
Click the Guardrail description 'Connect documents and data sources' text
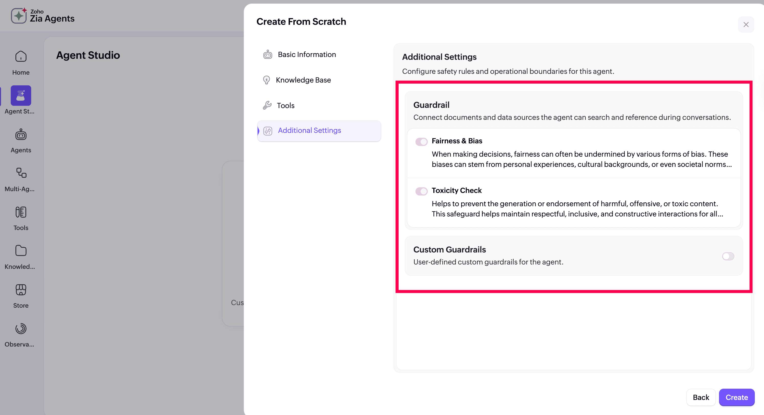click(572, 118)
